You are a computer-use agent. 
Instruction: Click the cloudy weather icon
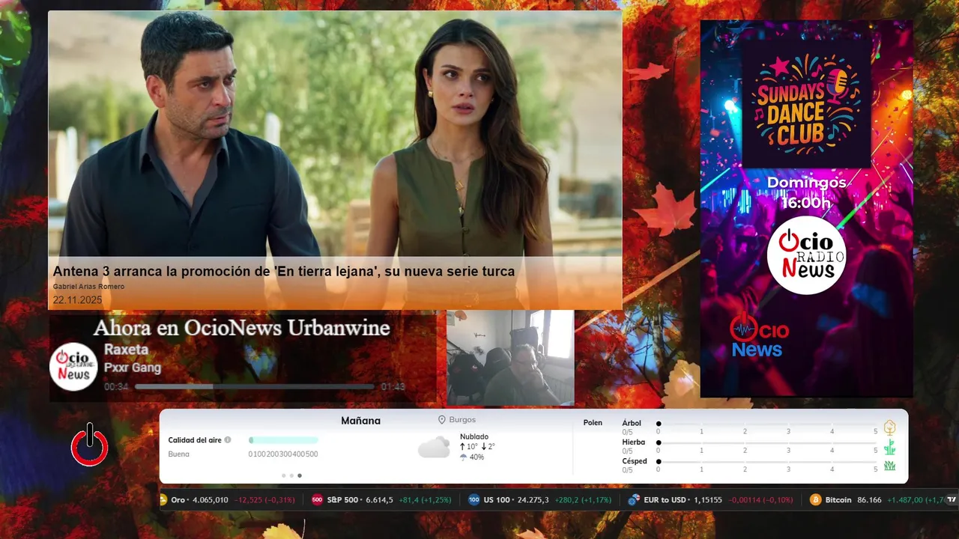434,448
